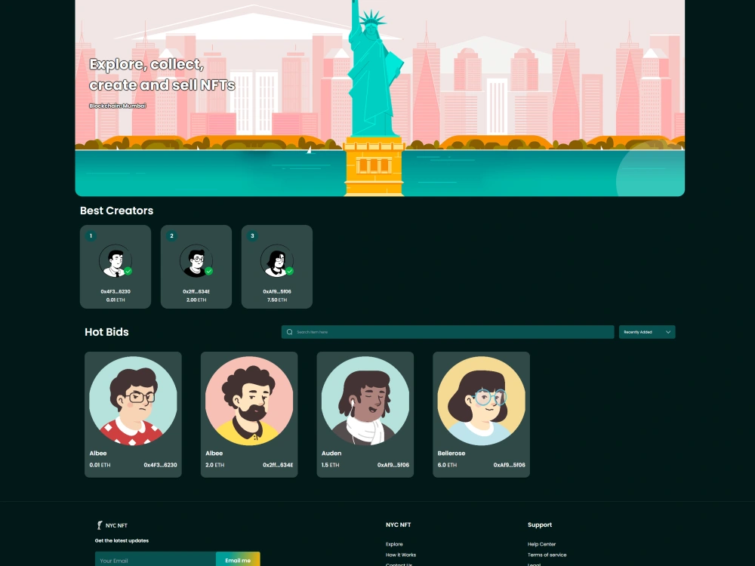Select the Auden card title

point(331,454)
